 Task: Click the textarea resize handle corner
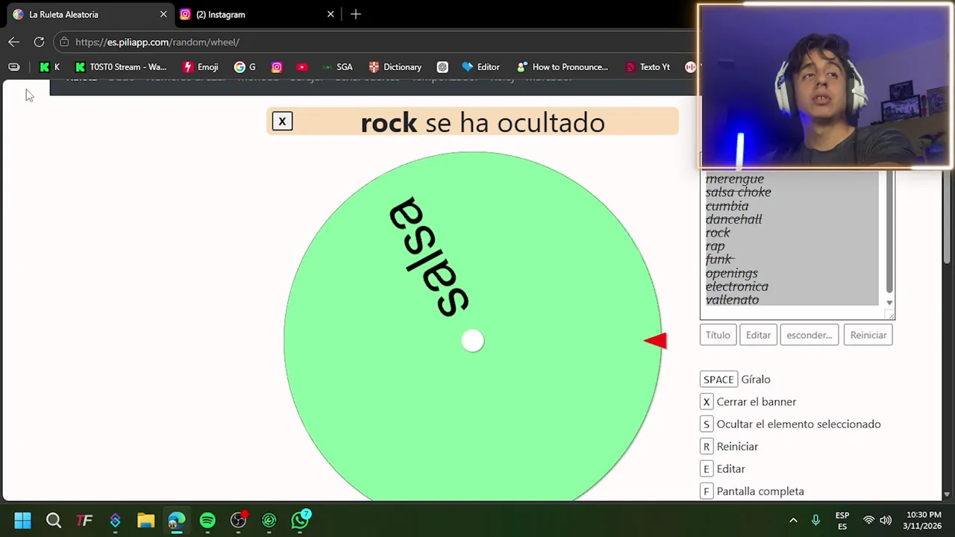[890, 315]
